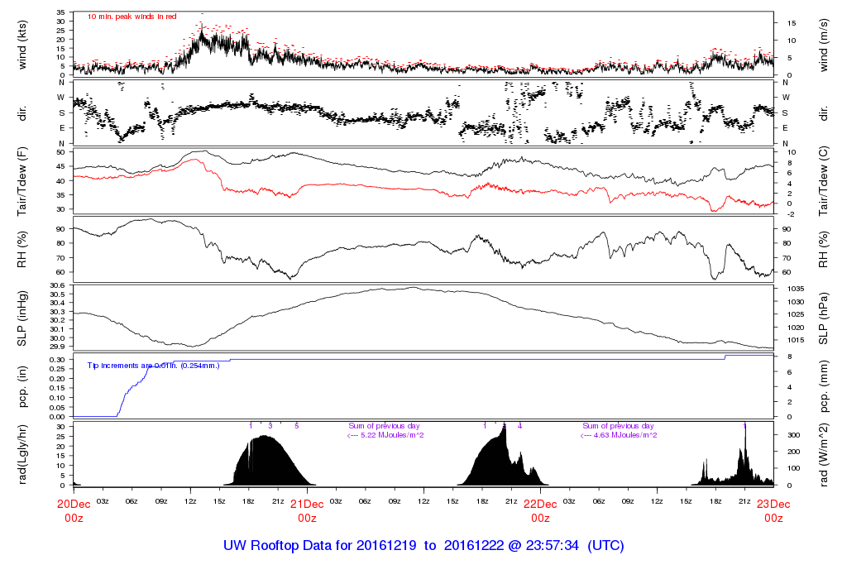The height and width of the screenshot is (579, 847).
Task: Select the "SLP (inHg)" axis label
Action: click(22, 318)
